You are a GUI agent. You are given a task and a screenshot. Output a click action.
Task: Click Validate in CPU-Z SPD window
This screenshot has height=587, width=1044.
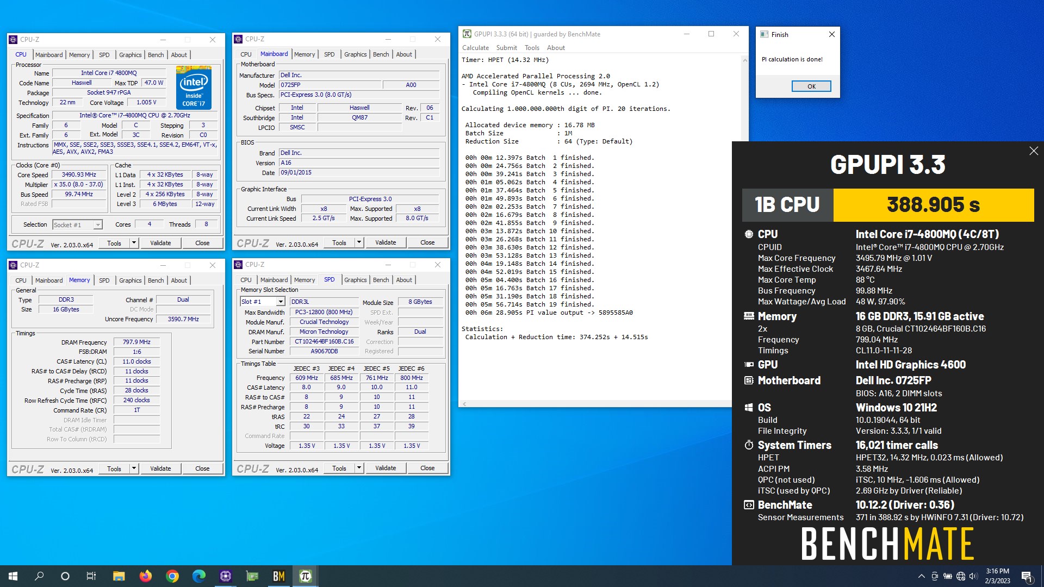tap(386, 468)
